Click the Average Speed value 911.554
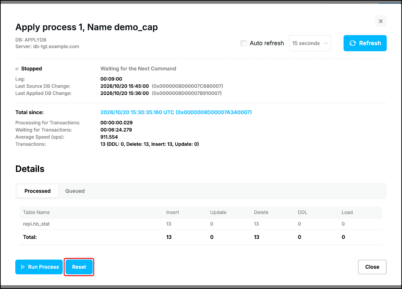Screen dimensions: 402x289 click(x=109, y=137)
